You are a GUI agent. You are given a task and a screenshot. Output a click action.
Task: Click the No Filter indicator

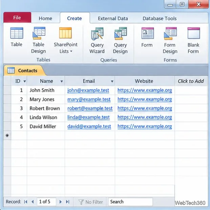[90, 202]
